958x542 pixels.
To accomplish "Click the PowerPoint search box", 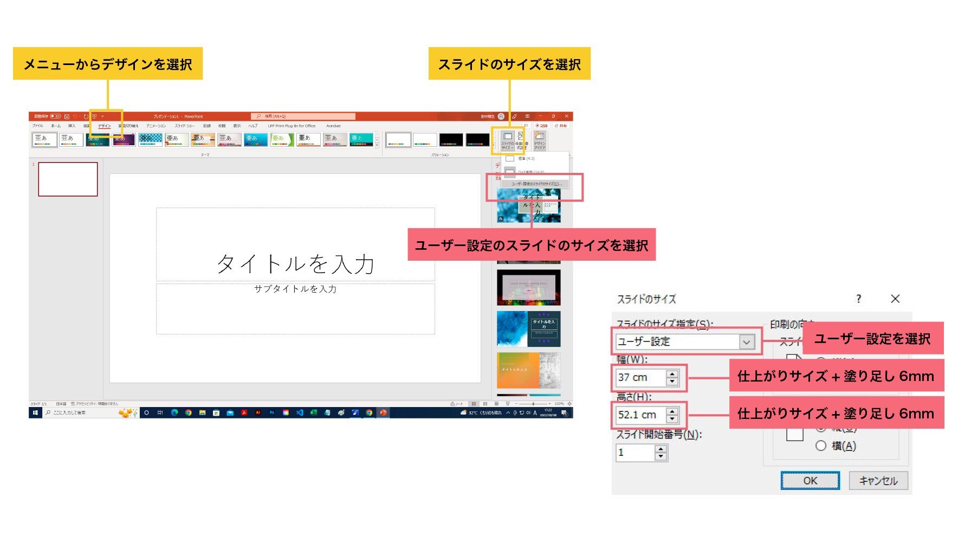I will pyautogui.click(x=303, y=117).
